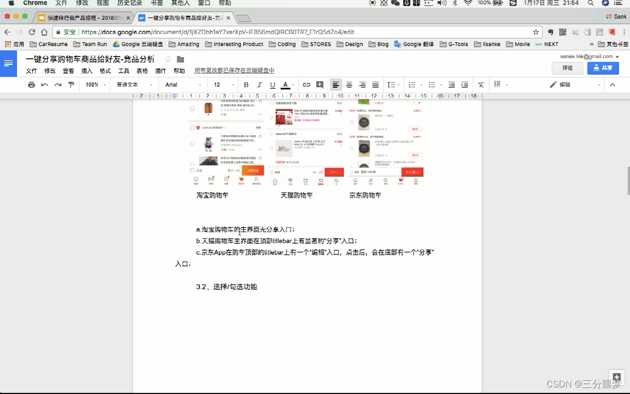The height and width of the screenshot is (394, 630).
Task: Open the line spacing menu
Action: pyautogui.click(x=393, y=85)
